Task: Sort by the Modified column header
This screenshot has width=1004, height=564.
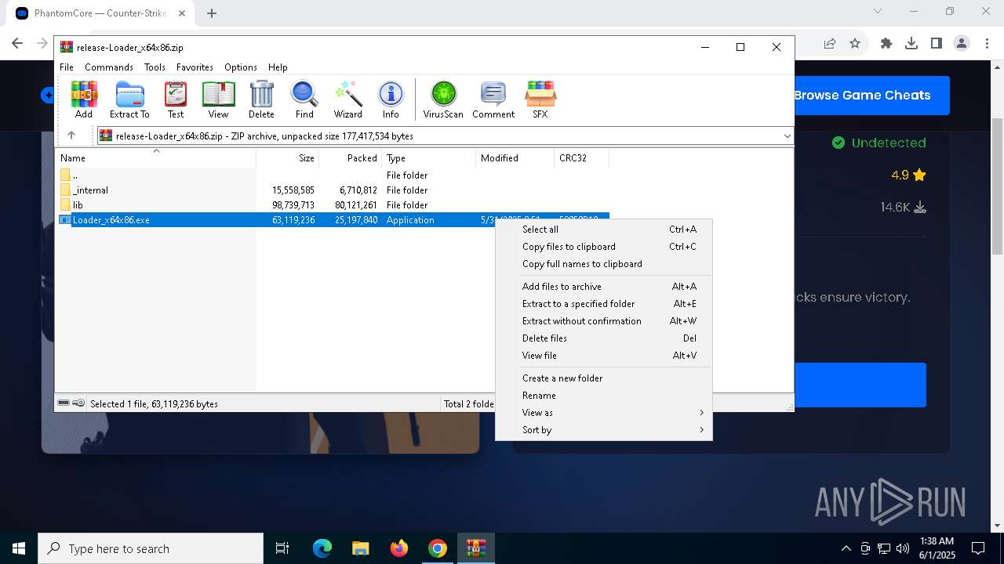Action: coord(515,158)
